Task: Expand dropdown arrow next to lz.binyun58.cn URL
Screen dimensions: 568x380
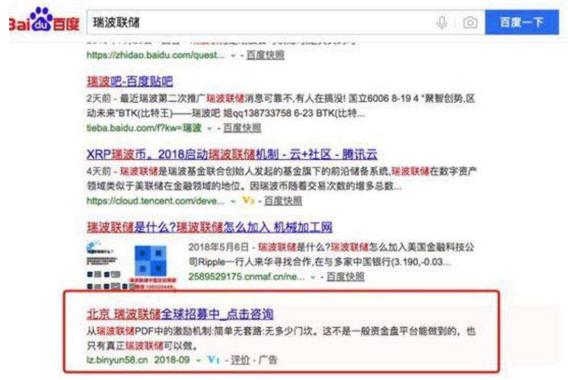Action: 198,361
